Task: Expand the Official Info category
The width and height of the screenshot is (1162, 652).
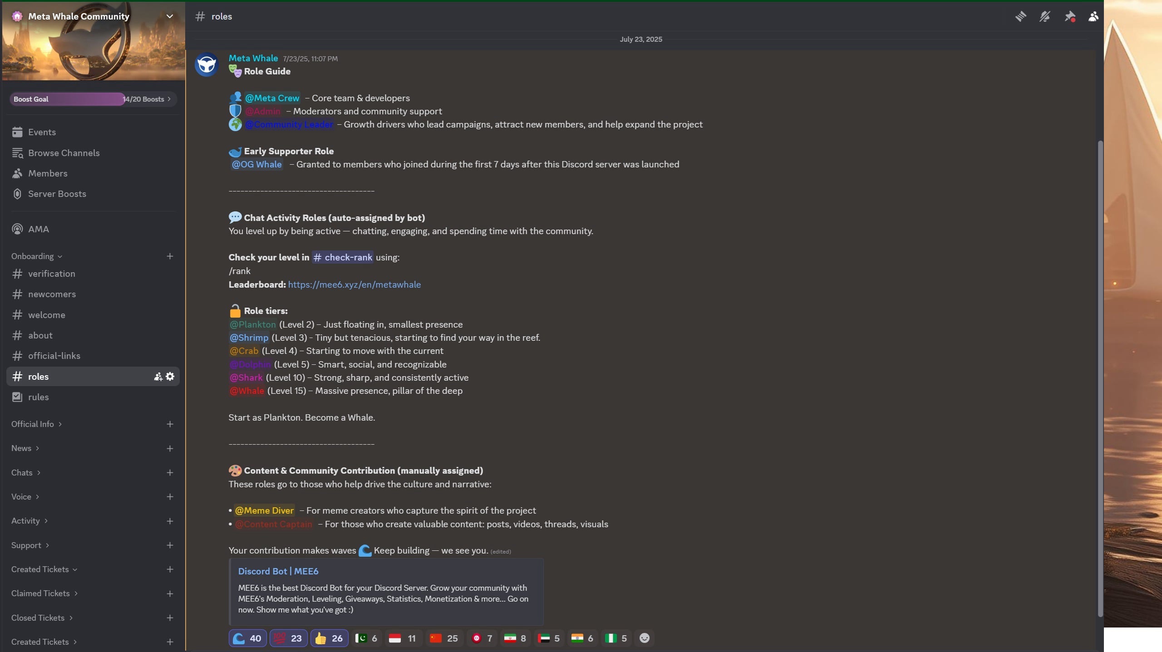Action: 36,424
